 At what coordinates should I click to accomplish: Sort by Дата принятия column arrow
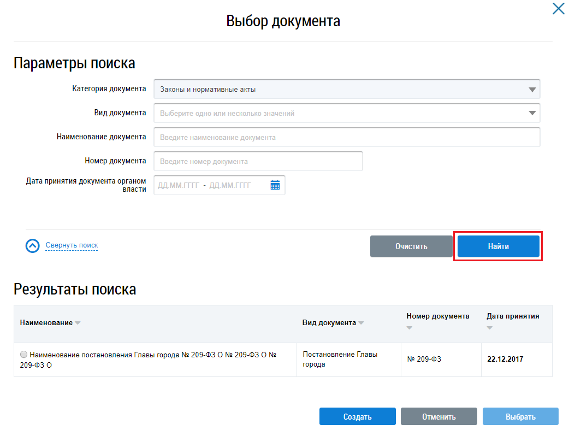490,328
